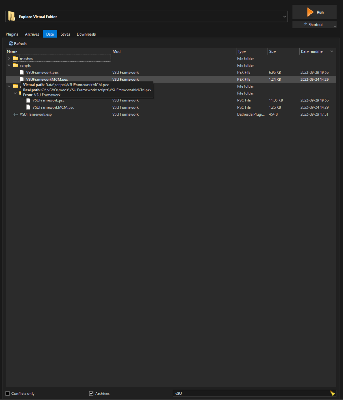Image resolution: width=343 pixels, height=400 pixels.
Task: Open the Shortcut dropdown button
Action: click(314, 24)
